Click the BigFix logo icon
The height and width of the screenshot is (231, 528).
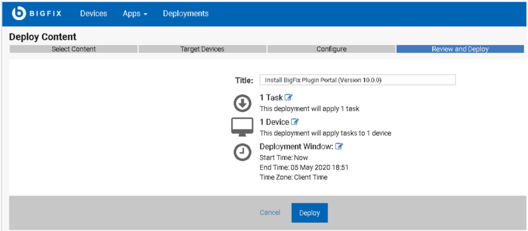coord(19,13)
